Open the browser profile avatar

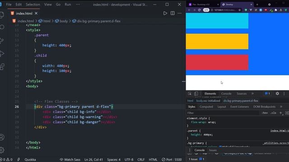(281, 10)
